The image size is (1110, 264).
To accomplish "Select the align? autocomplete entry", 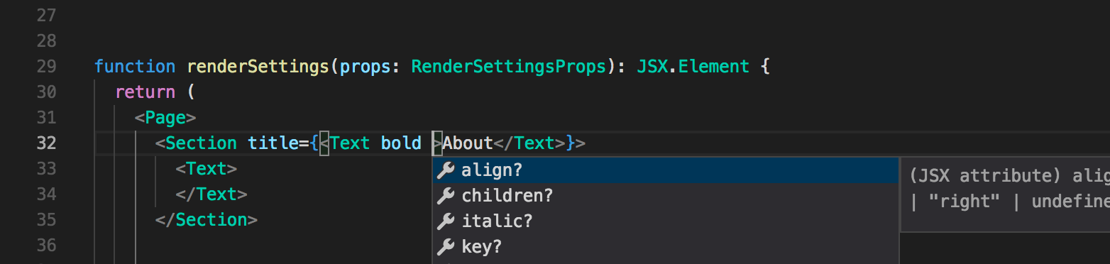I will (x=665, y=170).
